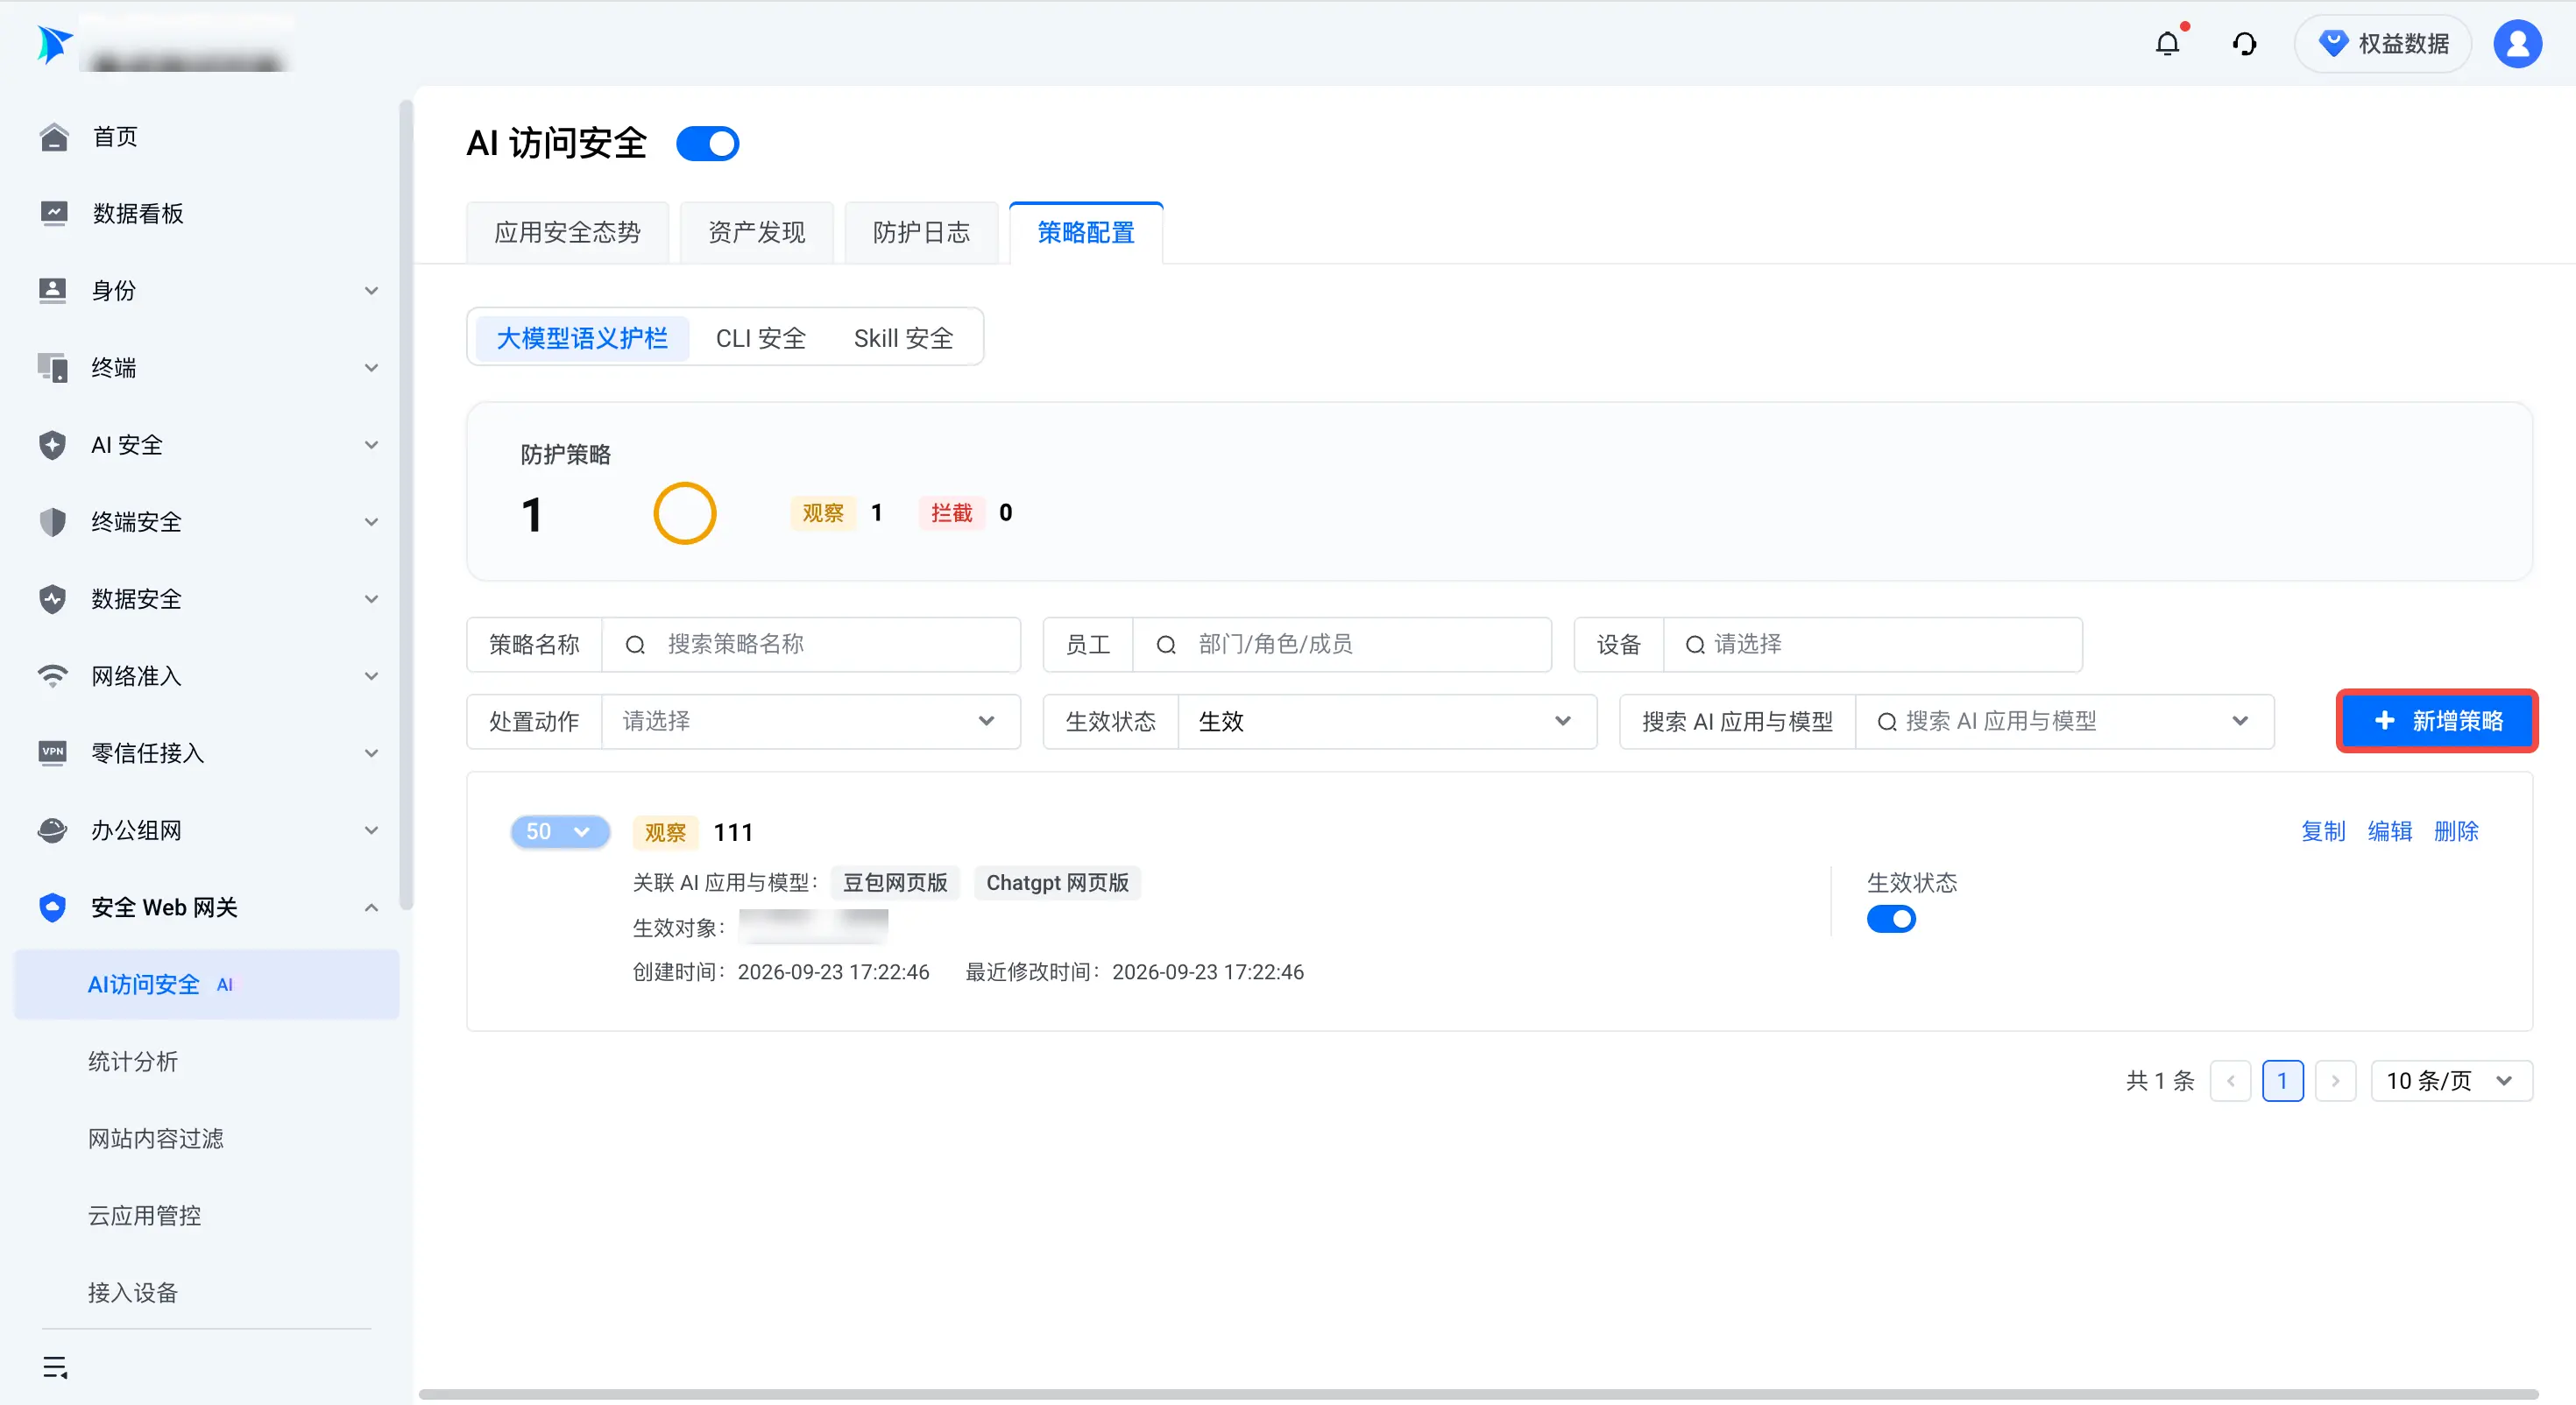Click 编辑 link for policy 111
The width and height of the screenshot is (2576, 1405).
[x=2389, y=831]
